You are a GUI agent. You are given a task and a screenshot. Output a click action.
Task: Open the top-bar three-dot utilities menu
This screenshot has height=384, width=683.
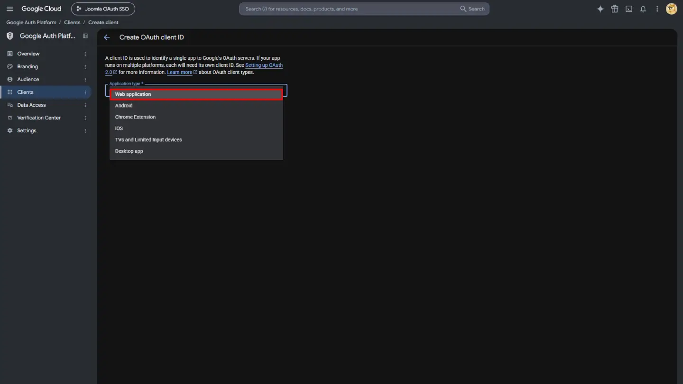pyautogui.click(x=657, y=9)
